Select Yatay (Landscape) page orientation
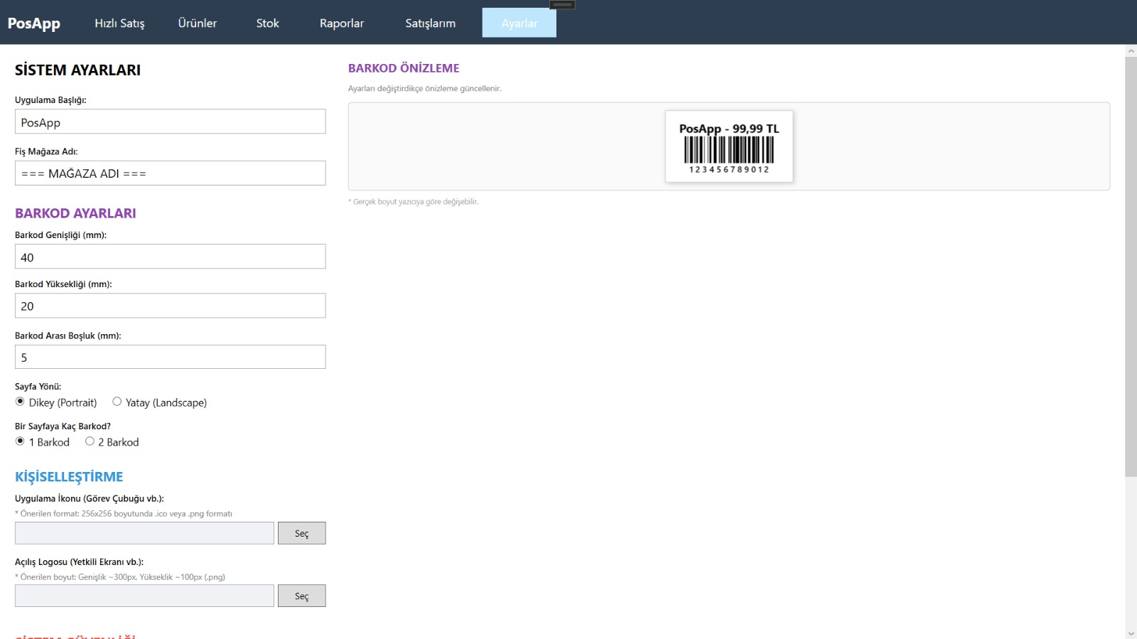 coord(117,402)
